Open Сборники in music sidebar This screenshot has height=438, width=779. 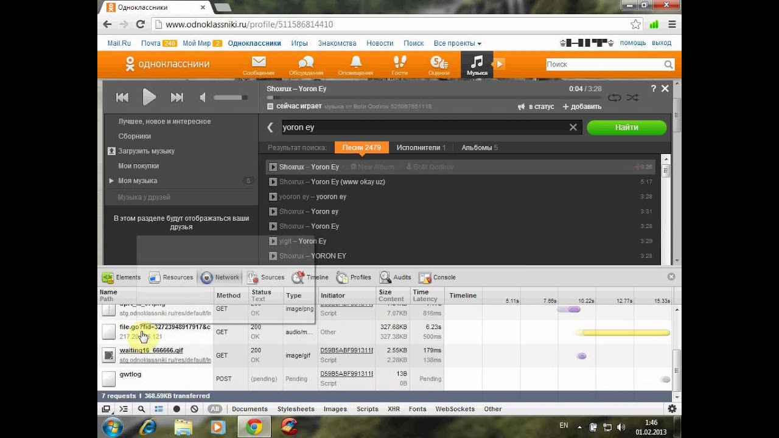pos(134,136)
